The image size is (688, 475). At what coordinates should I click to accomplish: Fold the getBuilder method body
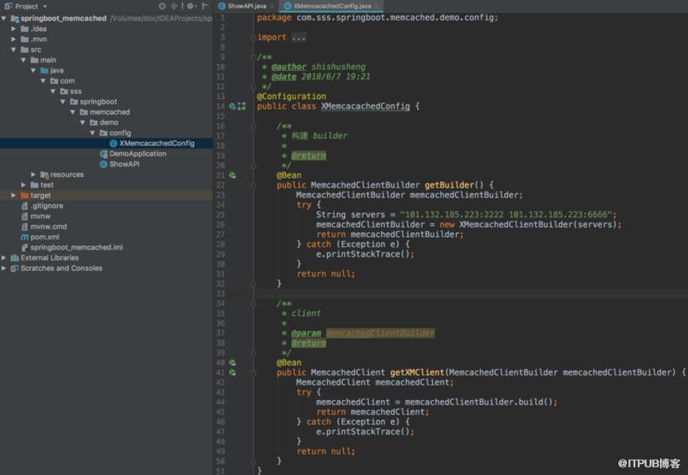coord(254,185)
